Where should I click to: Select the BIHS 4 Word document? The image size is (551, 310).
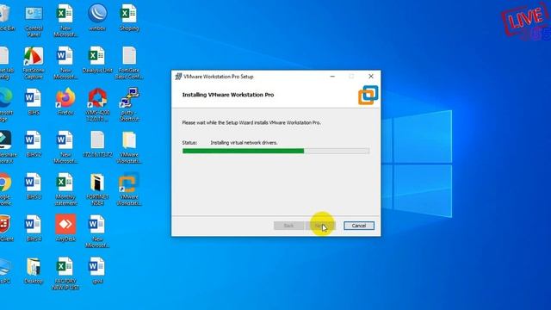pos(34,229)
